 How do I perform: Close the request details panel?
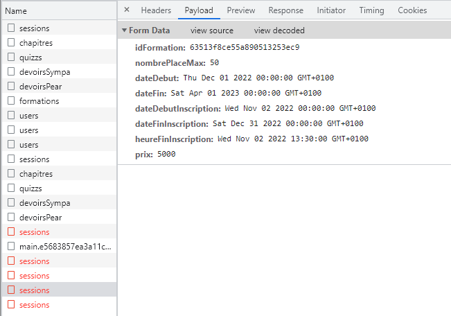pos(127,10)
